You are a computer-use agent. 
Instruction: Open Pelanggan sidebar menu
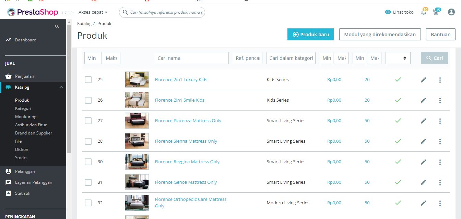coord(25,171)
